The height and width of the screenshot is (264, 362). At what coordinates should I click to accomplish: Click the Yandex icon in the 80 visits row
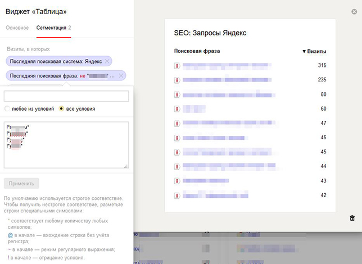(177, 94)
